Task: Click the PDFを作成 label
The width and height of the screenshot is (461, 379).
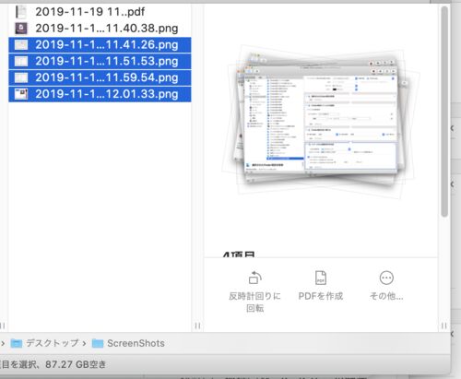Action: click(x=321, y=296)
